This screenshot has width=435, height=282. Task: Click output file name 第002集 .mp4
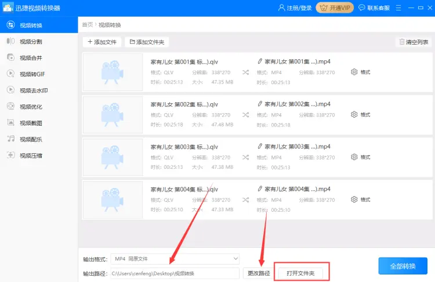click(298, 104)
